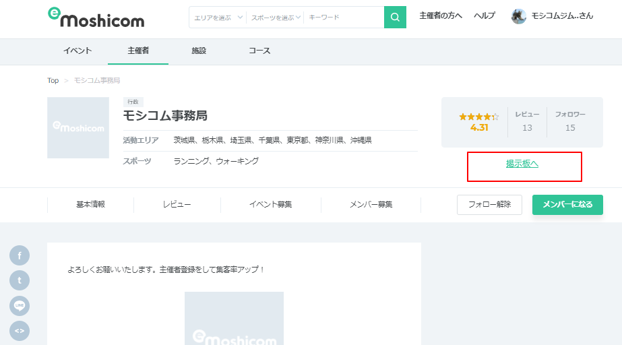Image resolution: width=622 pixels, height=345 pixels.
Task: Click the Top breadcrumb link
Action: [53, 80]
